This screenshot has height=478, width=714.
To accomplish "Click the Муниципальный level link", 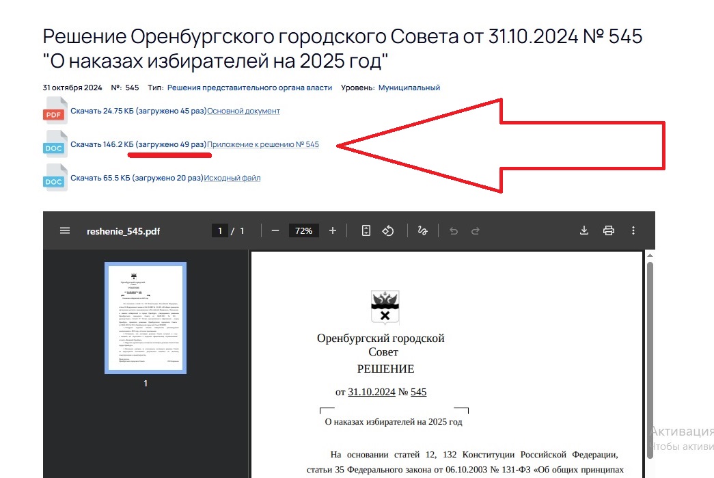I will [409, 88].
